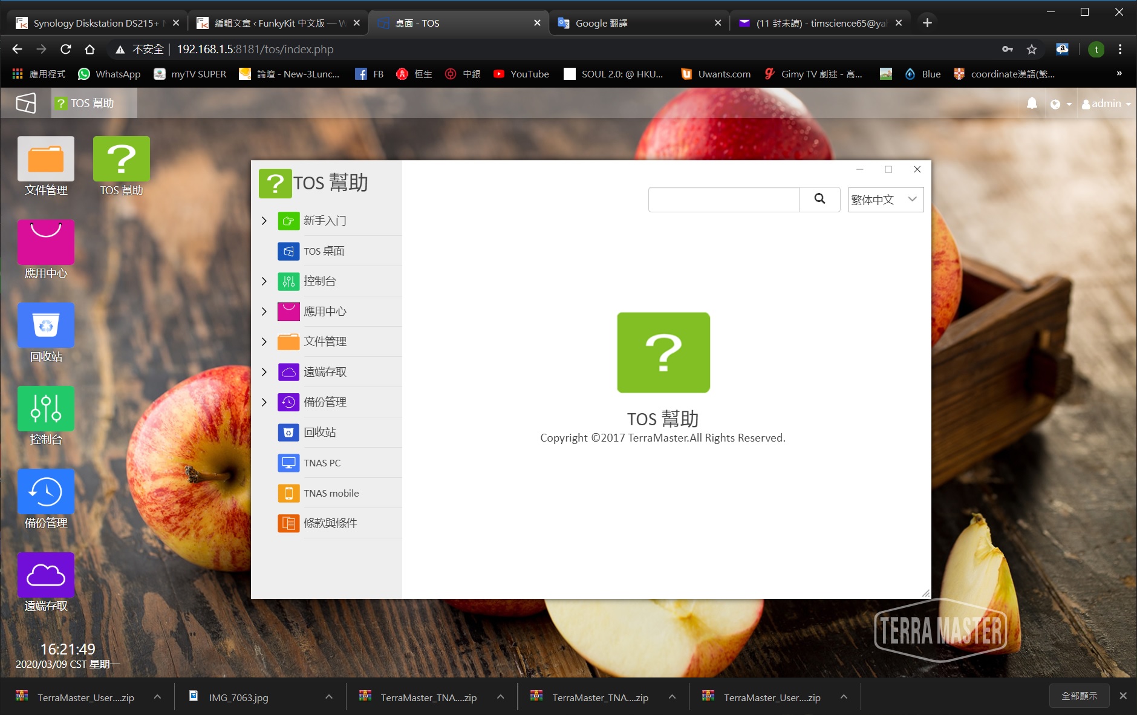The height and width of the screenshot is (715, 1137).
Task: Open the 文件管理 desktop icon
Action: tap(46, 159)
